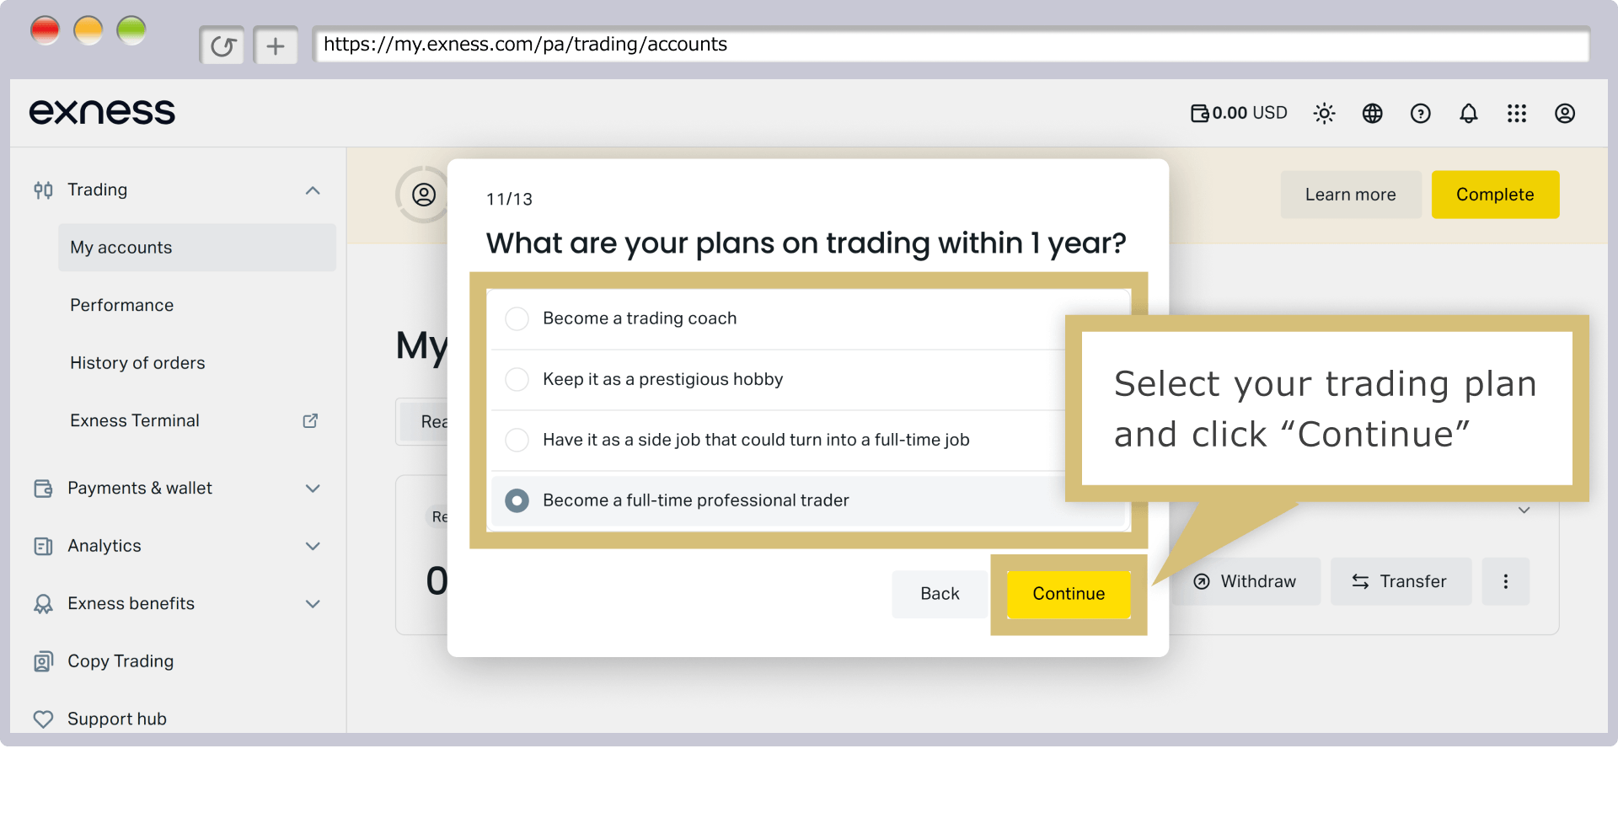Toggle the light/dark theme sun icon

(x=1324, y=113)
